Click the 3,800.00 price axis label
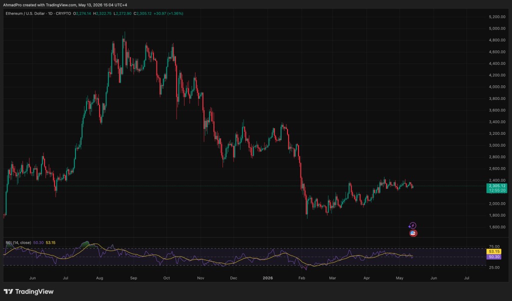The width and height of the screenshot is (512, 301). click(497, 99)
